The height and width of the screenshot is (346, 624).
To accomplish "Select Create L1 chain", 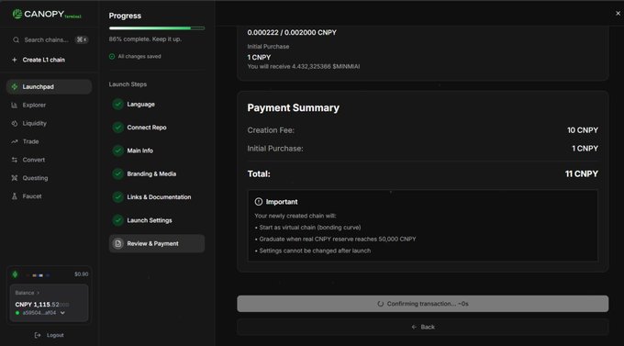I will 43,60.
